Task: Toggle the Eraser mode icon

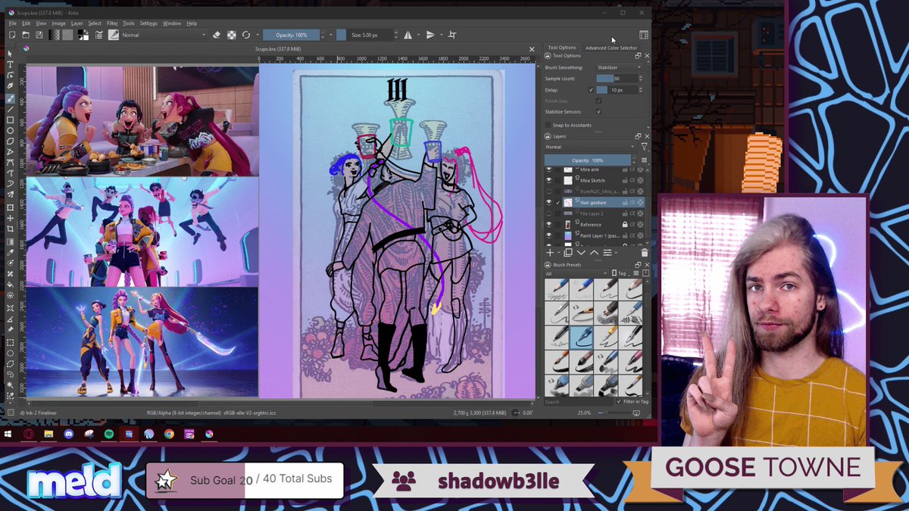Action: (218, 35)
